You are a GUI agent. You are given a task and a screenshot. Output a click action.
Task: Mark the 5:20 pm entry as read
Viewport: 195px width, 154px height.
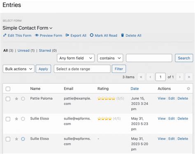pyautogui.click(x=23, y=139)
